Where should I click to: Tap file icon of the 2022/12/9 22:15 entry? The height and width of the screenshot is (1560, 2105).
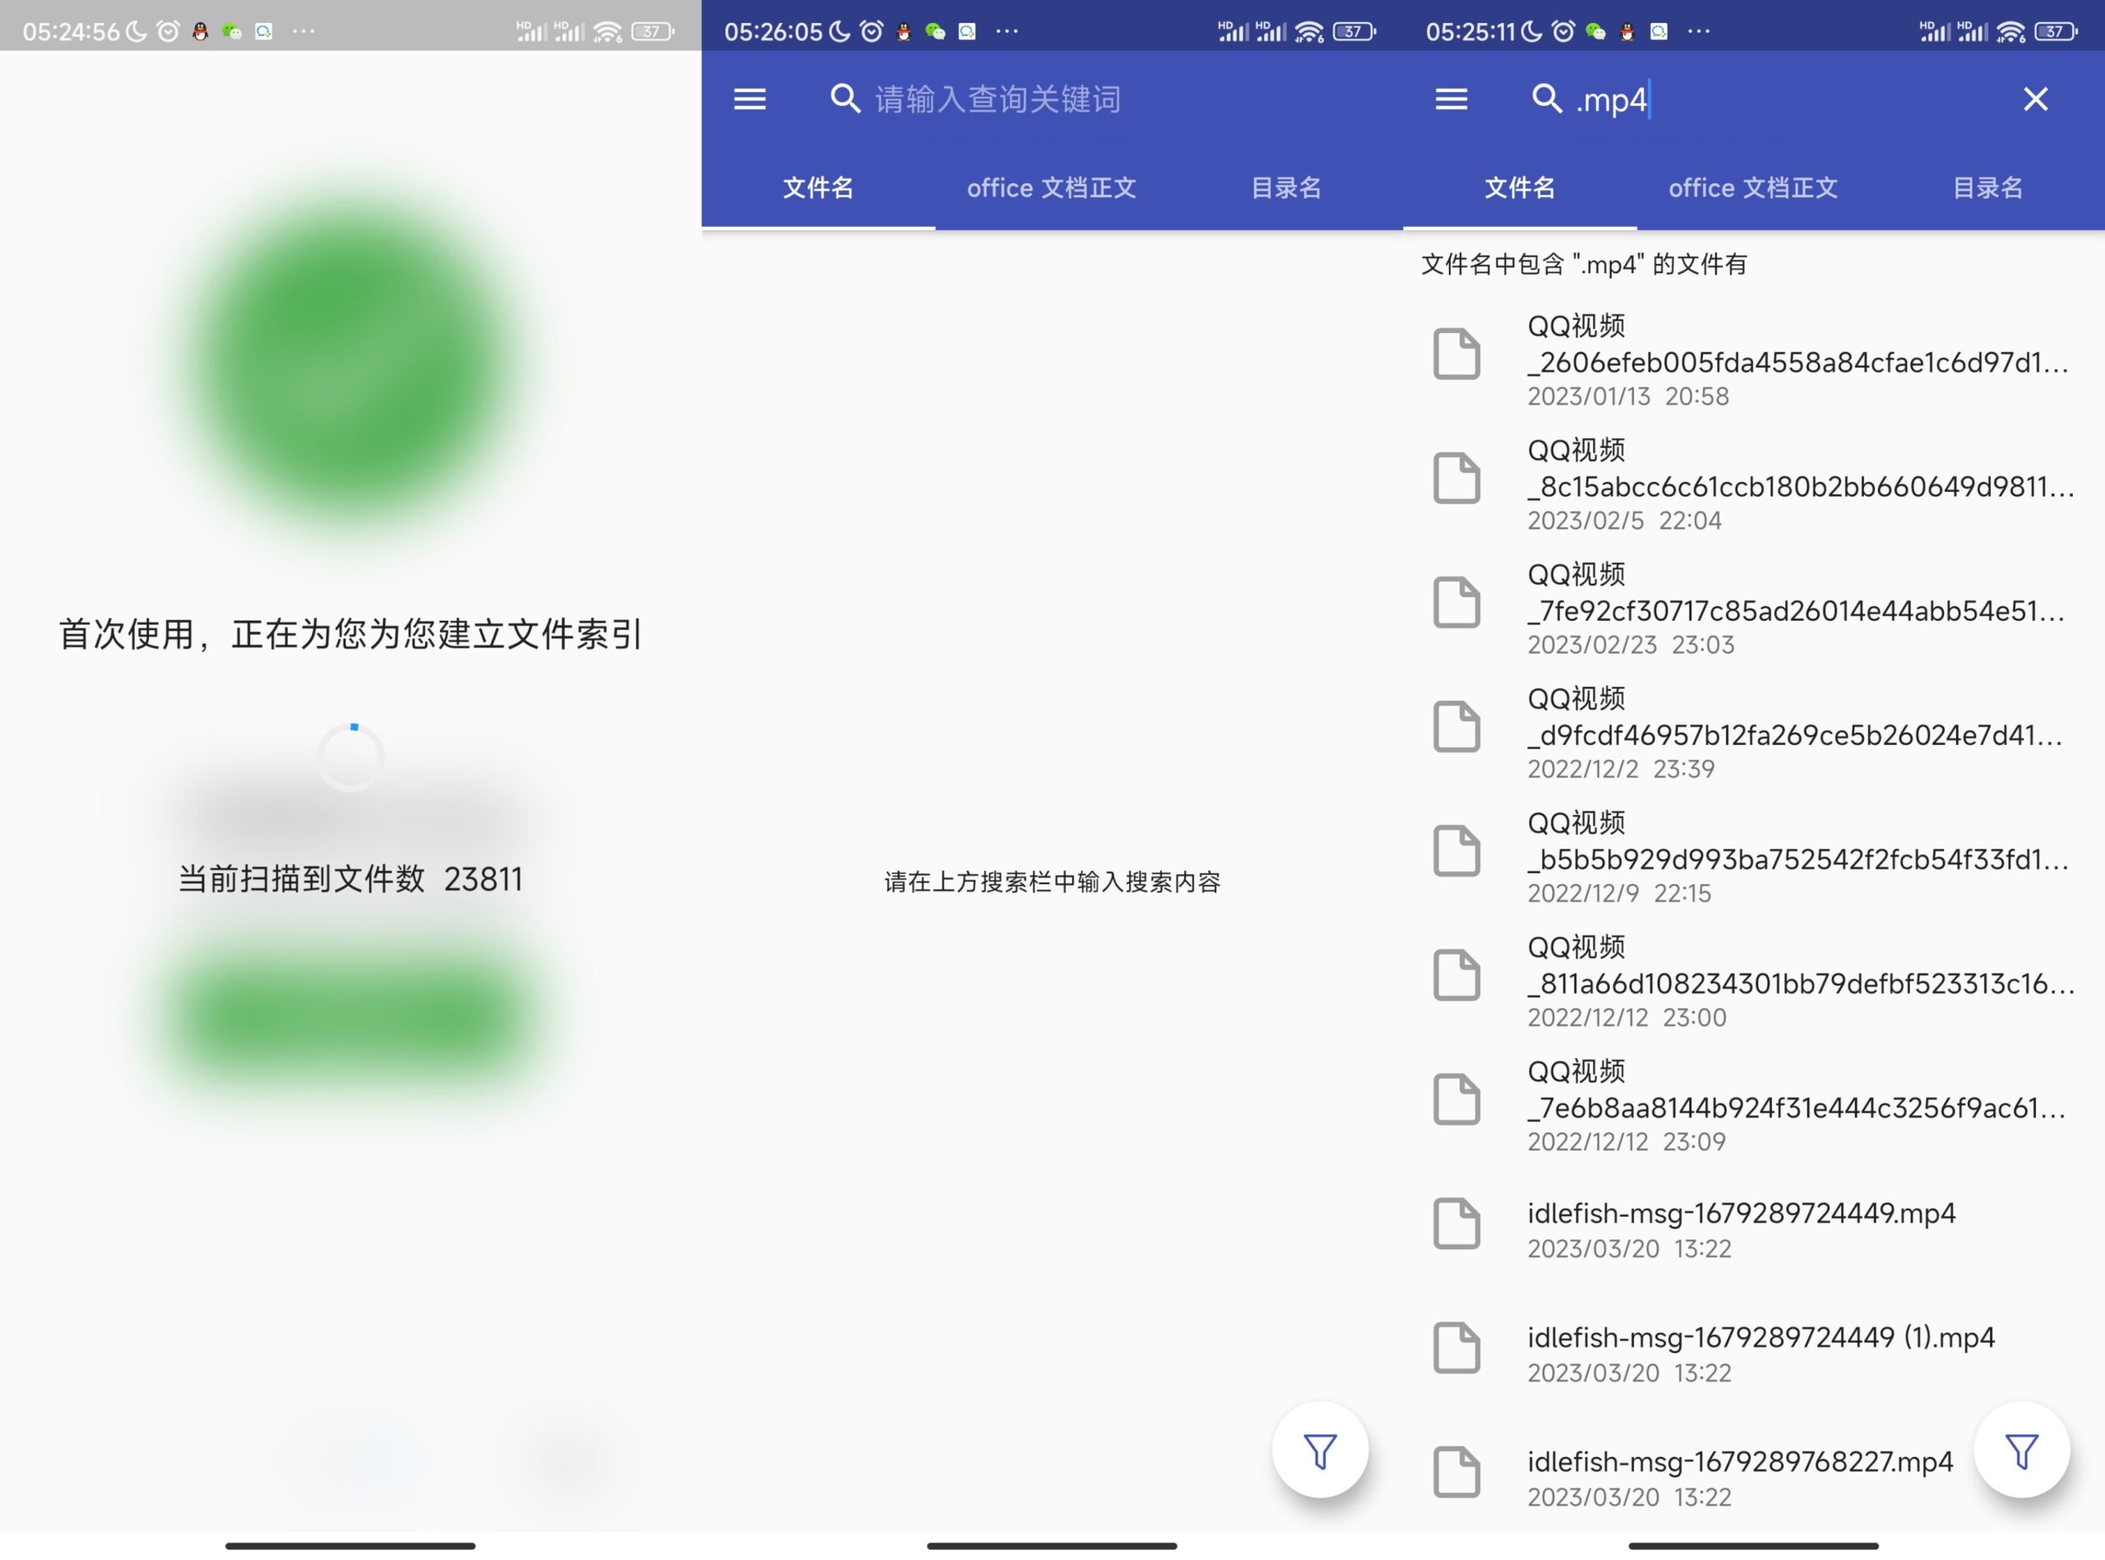(1456, 851)
